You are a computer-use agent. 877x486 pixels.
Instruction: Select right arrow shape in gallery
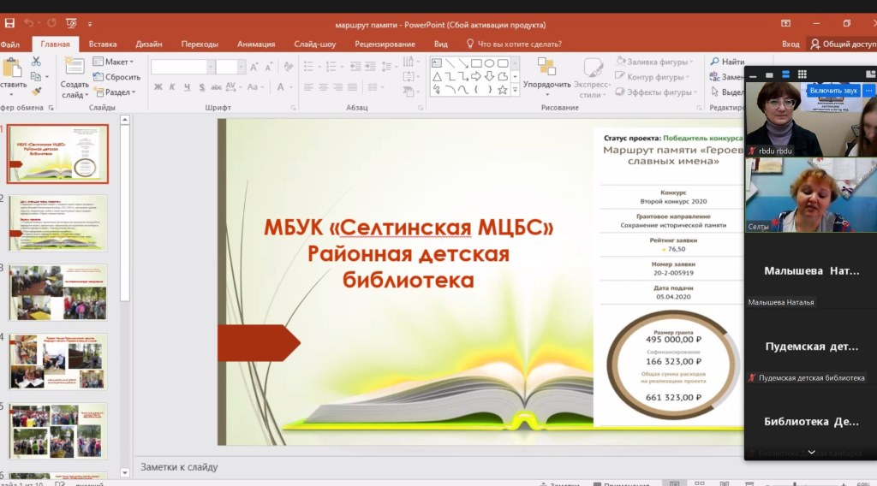point(476,76)
